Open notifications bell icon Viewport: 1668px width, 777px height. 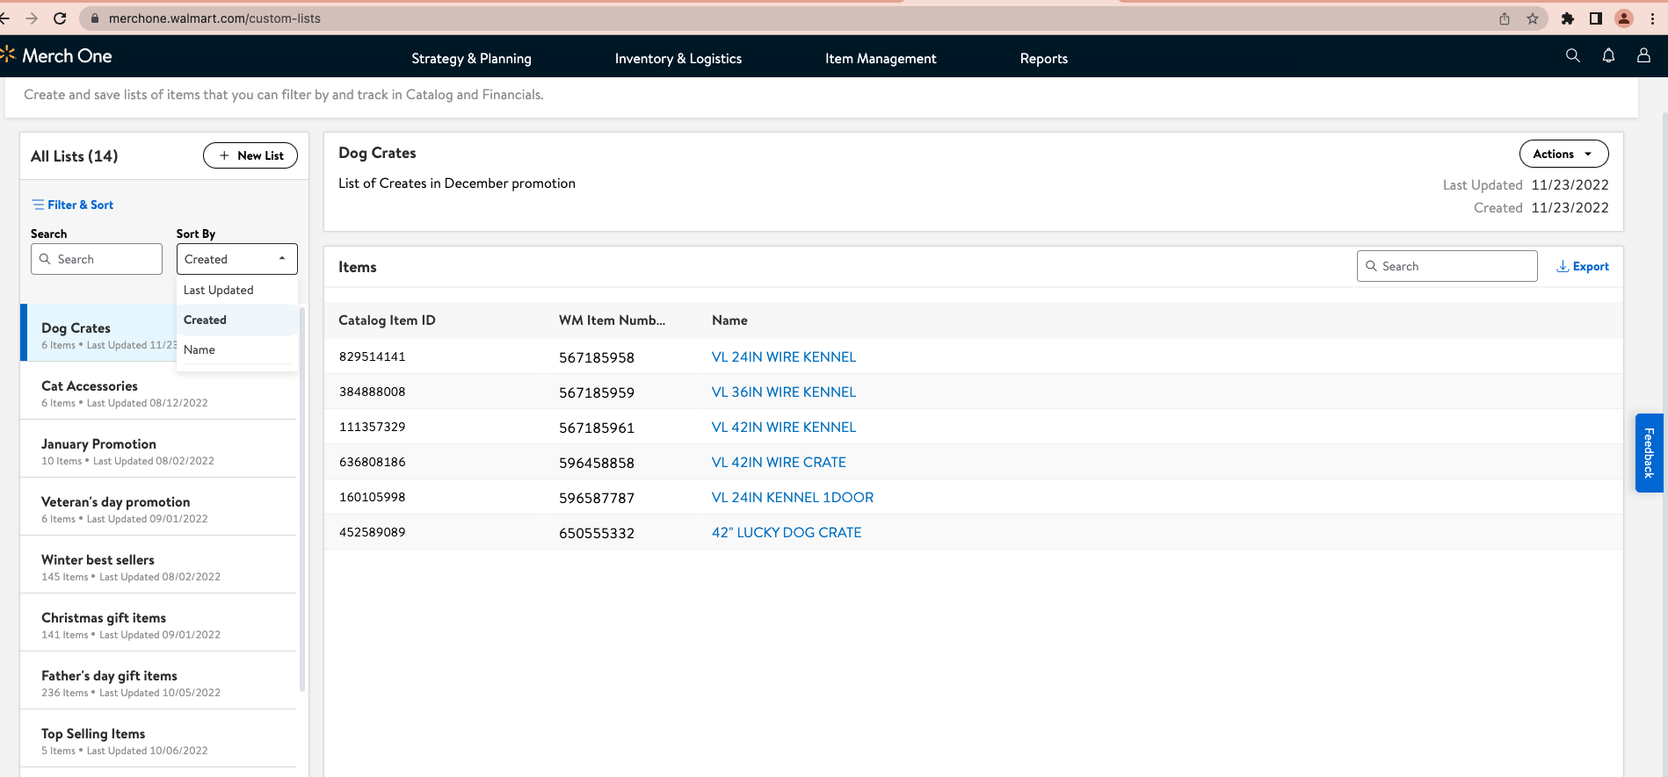point(1608,56)
